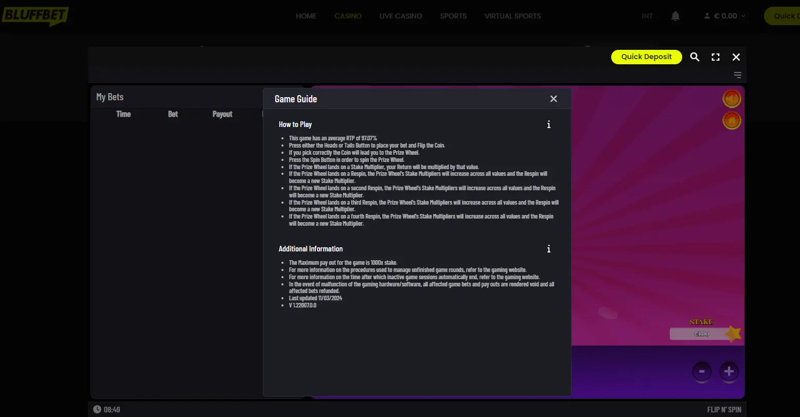
Task: Toggle fullscreen game view icon
Action: (716, 57)
